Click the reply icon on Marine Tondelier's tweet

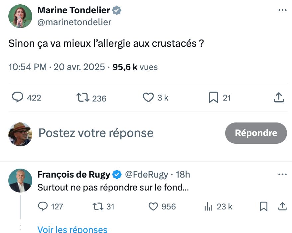pyautogui.click(x=18, y=97)
